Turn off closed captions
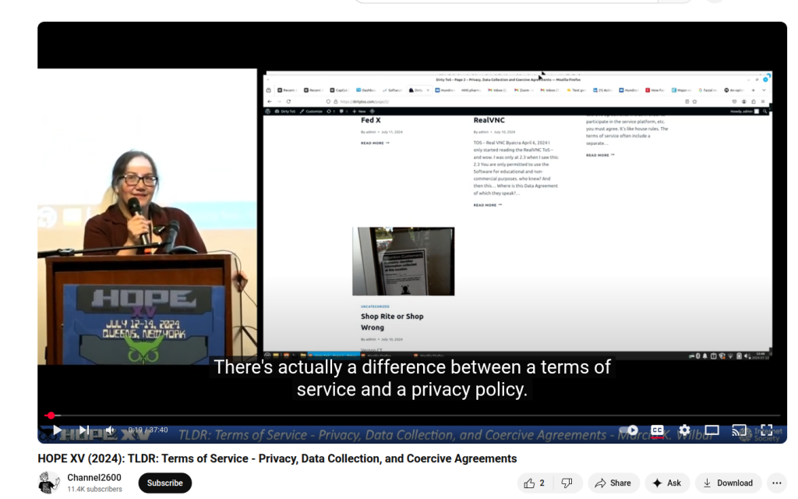 (657, 430)
